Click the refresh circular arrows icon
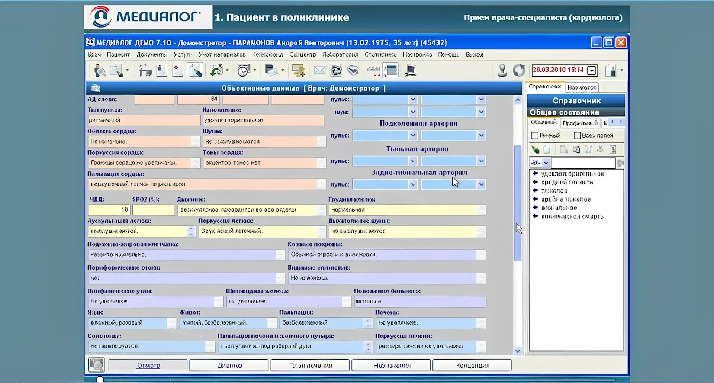This screenshot has width=714, height=383. point(519,70)
